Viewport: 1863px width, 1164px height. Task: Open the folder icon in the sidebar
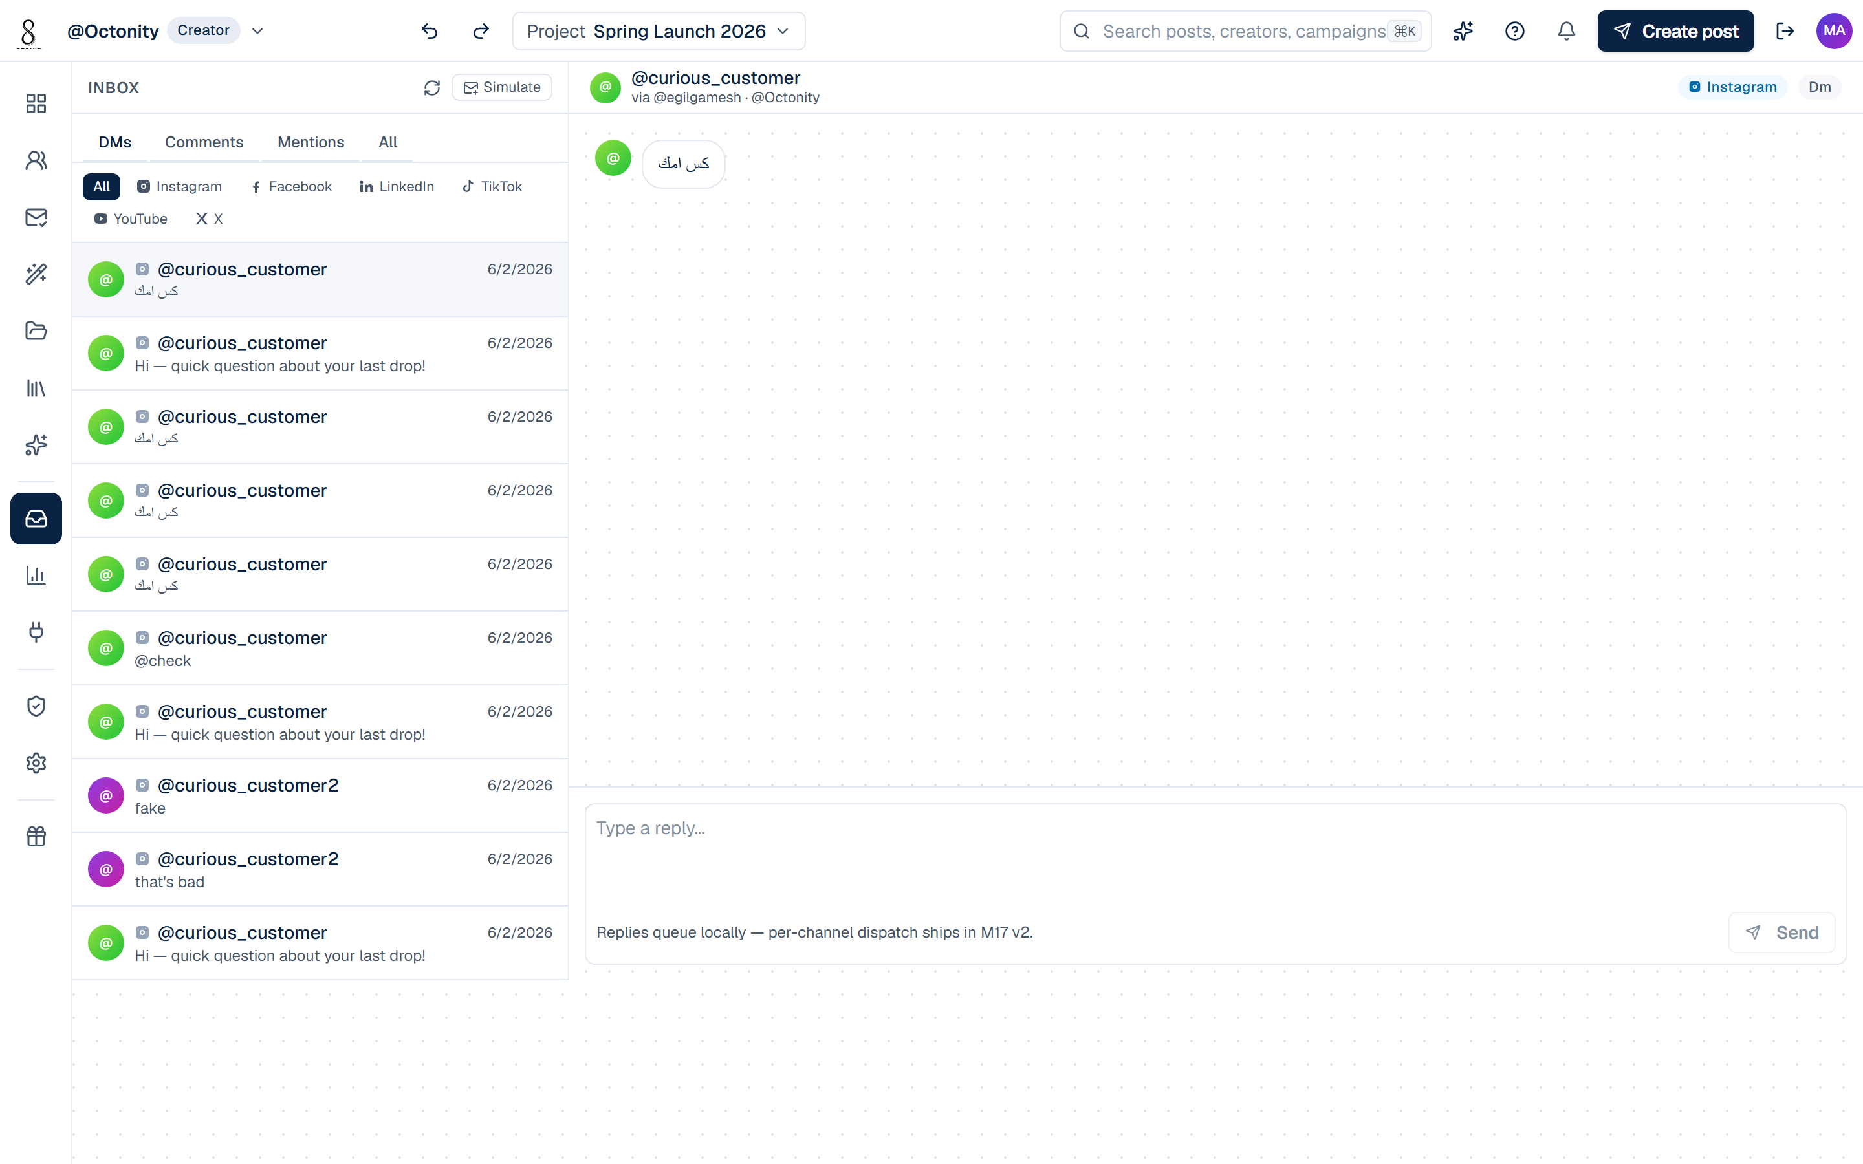[x=36, y=331]
